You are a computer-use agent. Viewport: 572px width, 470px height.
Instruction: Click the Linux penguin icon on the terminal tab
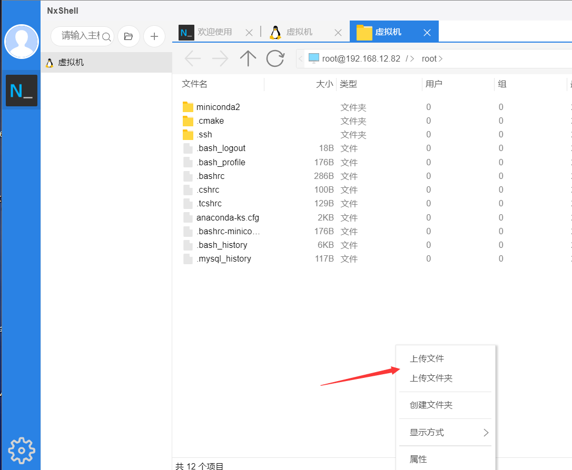click(275, 32)
